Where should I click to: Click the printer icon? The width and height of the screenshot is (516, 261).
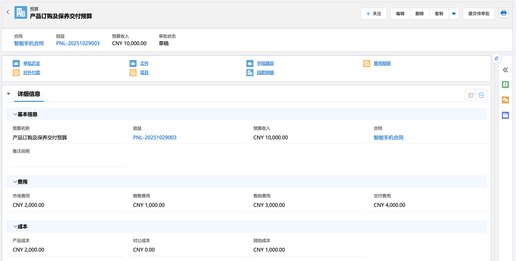coord(503,13)
